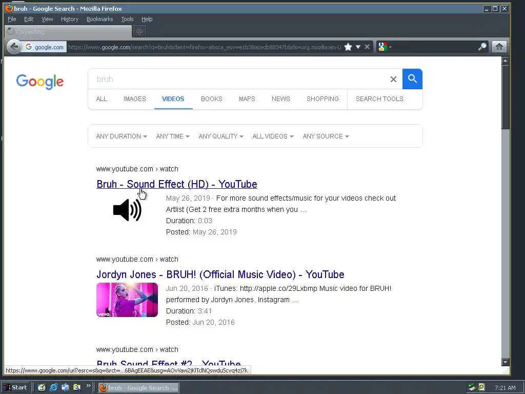Go back with the Firefox back arrow

14,47
